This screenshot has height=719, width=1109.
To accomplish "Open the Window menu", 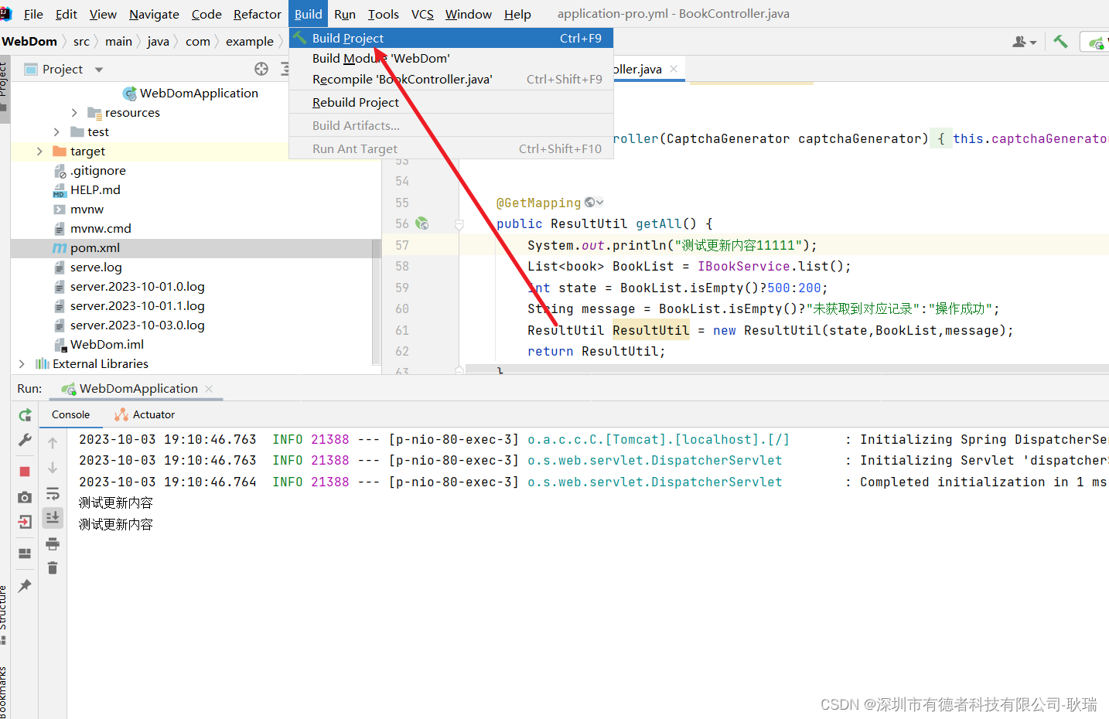I will pos(469,14).
